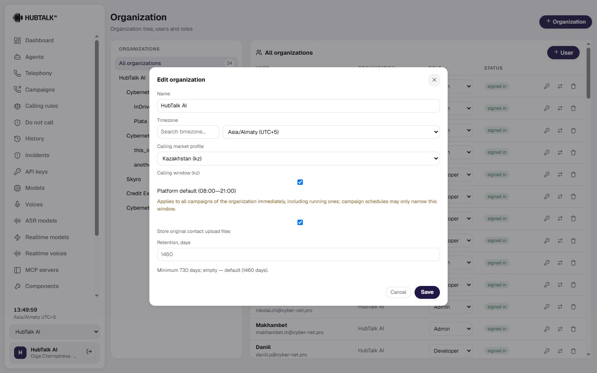597x373 pixels.
Task: Open the Calling market profile dropdown
Action: pyautogui.click(x=298, y=158)
